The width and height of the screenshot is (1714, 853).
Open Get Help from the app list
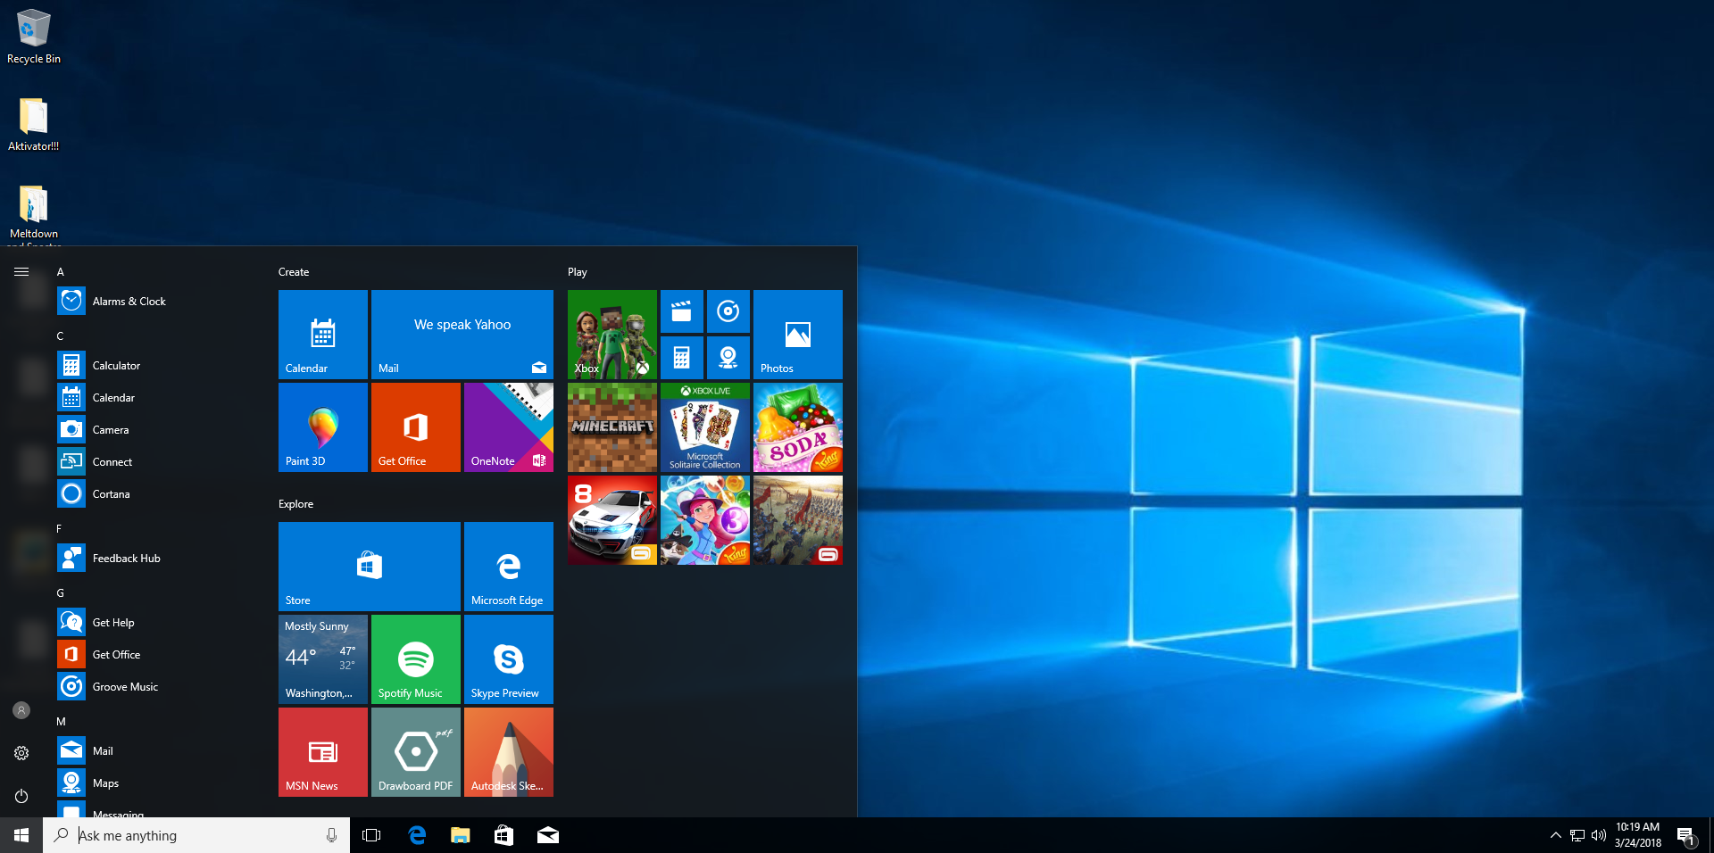coord(157,623)
